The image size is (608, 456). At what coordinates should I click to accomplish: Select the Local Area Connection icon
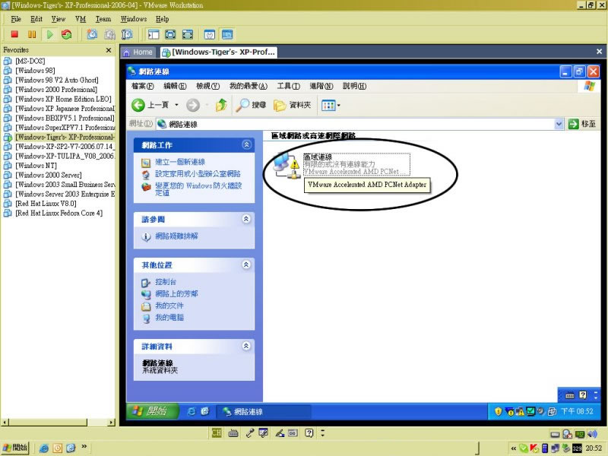pyautogui.click(x=287, y=165)
